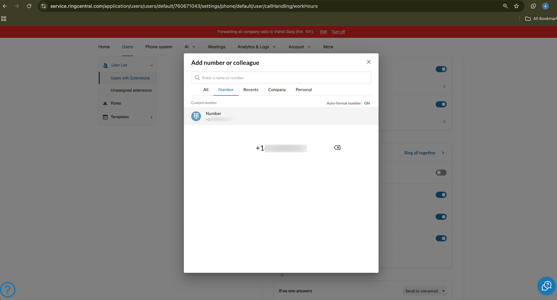Choose the custom Number result row
Viewport: 557px width, 300px height.
tap(281, 116)
